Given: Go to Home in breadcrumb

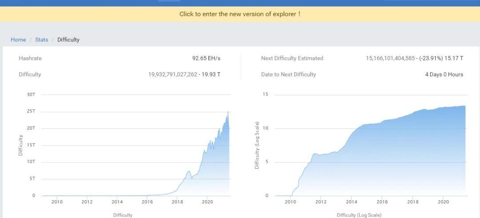Looking at the screenshot, I should pyautogui.click(x=18, y=40).
